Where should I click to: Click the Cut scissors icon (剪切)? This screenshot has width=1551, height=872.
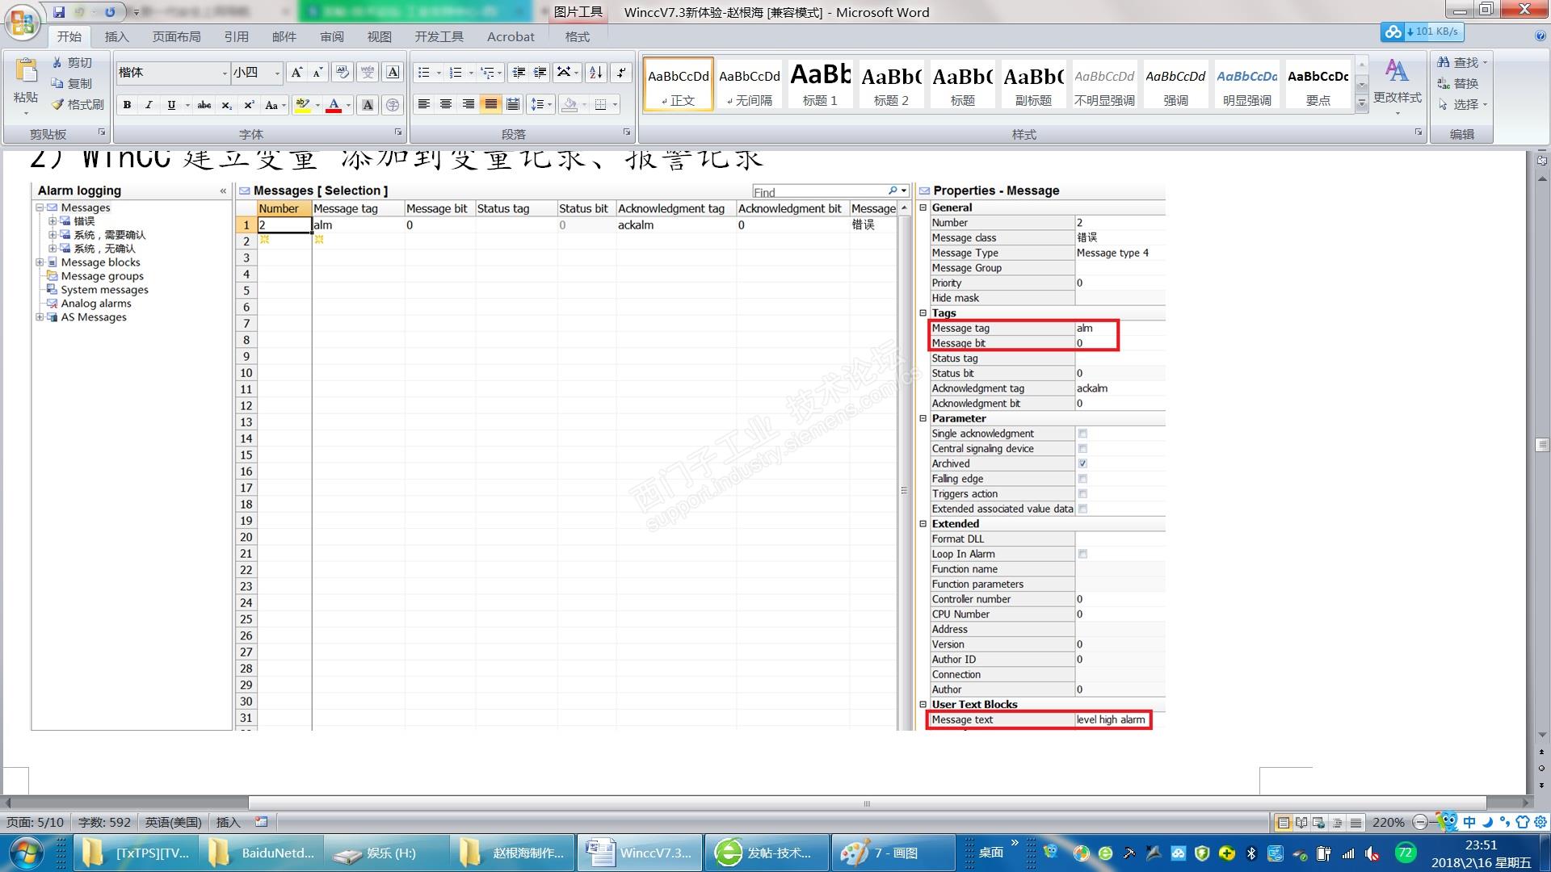tap(72, 62)
